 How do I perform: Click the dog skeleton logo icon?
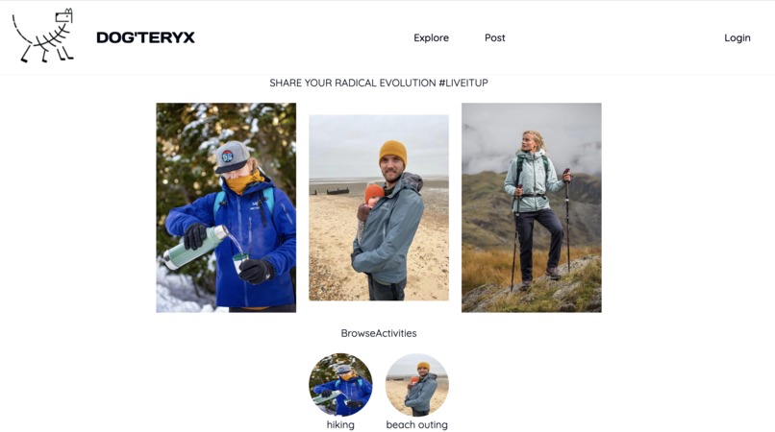pos(43,36)
